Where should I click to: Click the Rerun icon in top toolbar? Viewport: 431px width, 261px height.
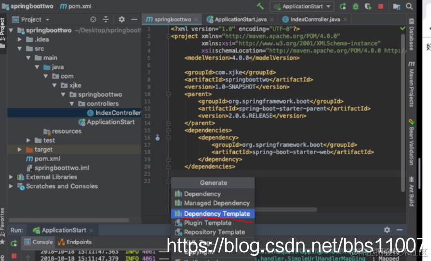pos(342,6)
